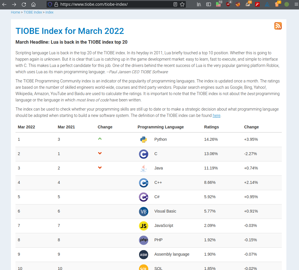Select C rating 13.06%
This screenshot has width=299, height=270.
211,154
